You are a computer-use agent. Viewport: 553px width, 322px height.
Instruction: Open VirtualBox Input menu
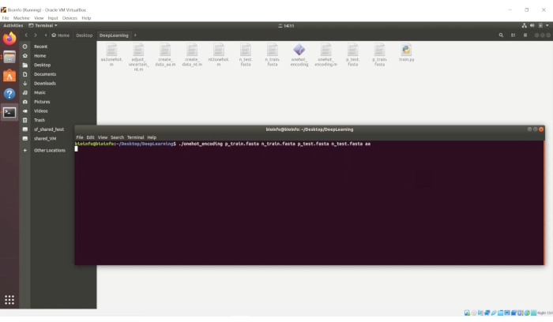point(53,18)
